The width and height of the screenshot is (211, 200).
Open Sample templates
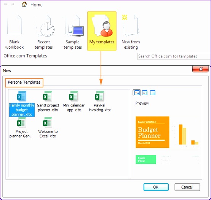[x=73, y=32]
